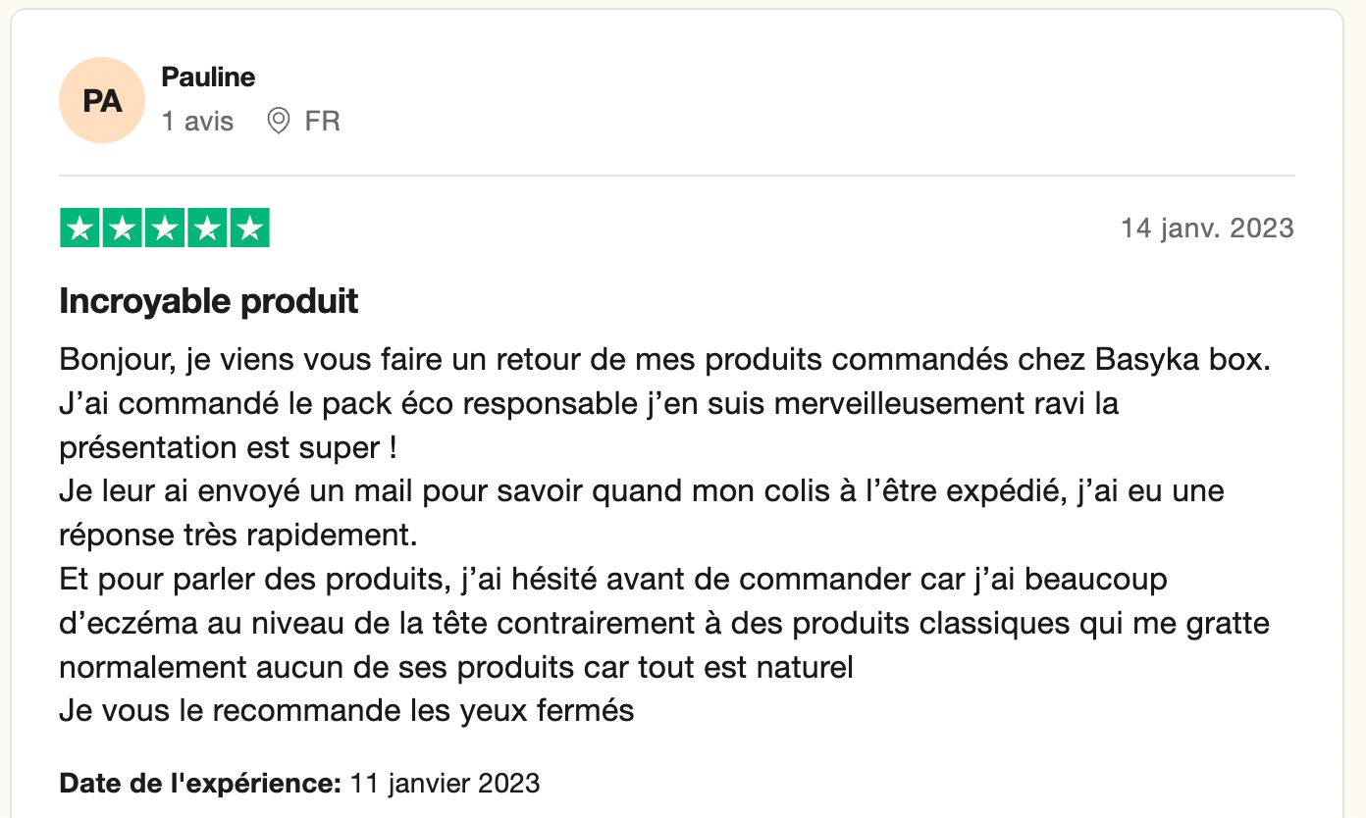Click the line mentioning 'd'eczéma'
This screenshot has width=1366, height=818.
[x=664, y=623]
